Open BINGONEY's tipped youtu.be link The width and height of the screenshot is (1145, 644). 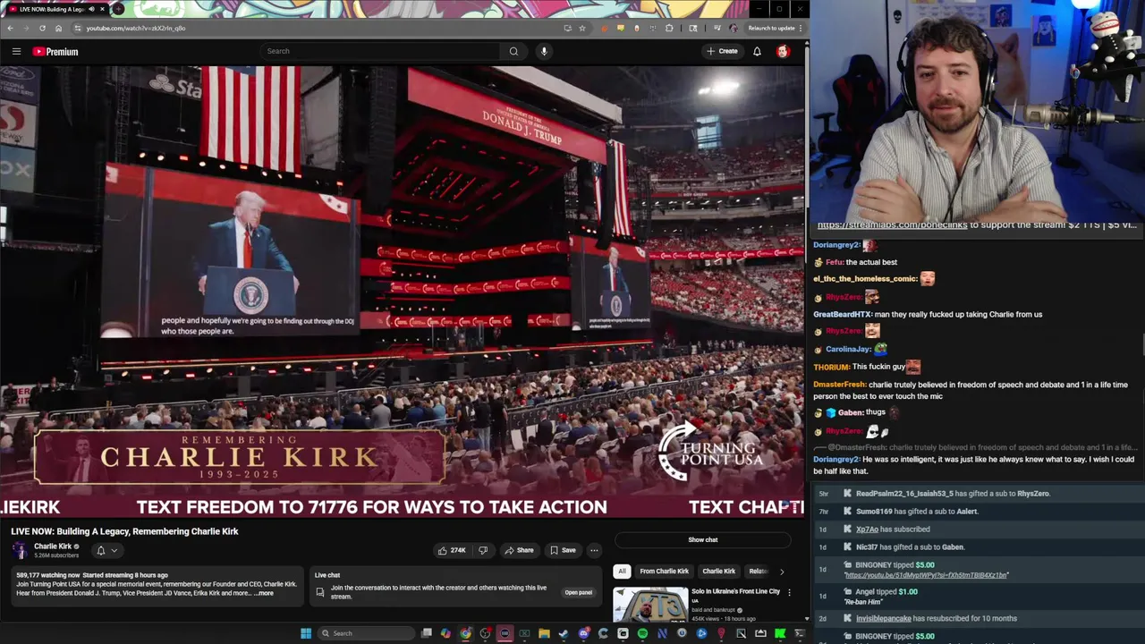(x=926, y=575)
